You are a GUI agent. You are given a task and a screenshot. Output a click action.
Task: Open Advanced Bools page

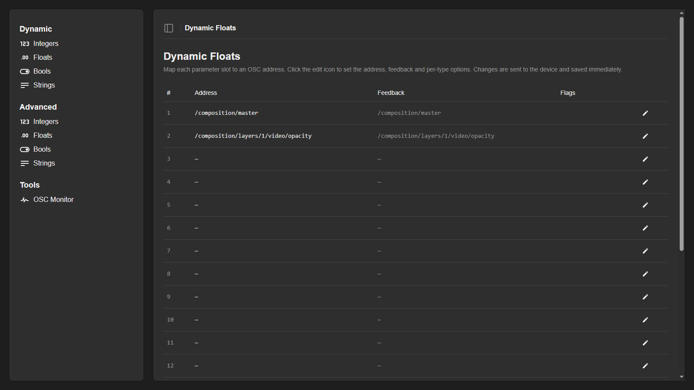(35, 149)
